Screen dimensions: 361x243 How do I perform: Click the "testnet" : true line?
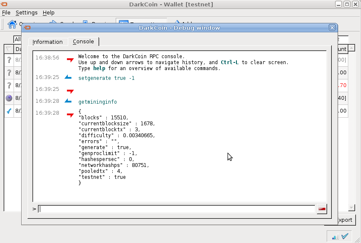tap(102, 177)
